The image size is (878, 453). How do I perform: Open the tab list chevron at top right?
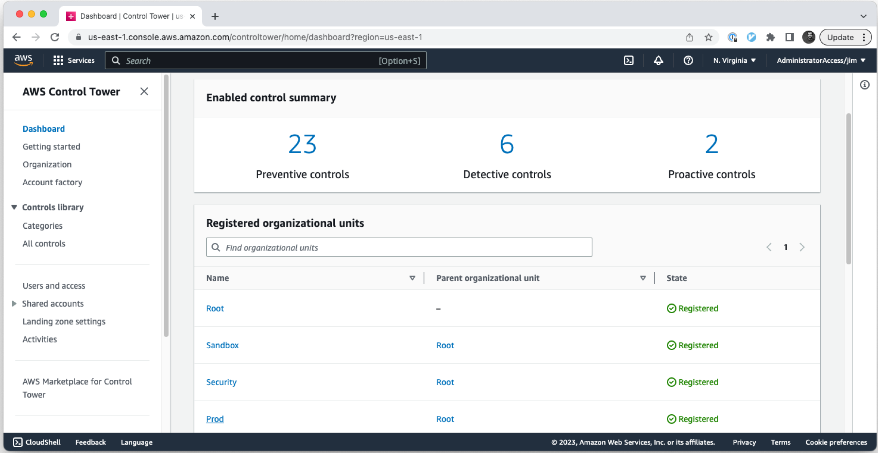click(x=863, y=16)
